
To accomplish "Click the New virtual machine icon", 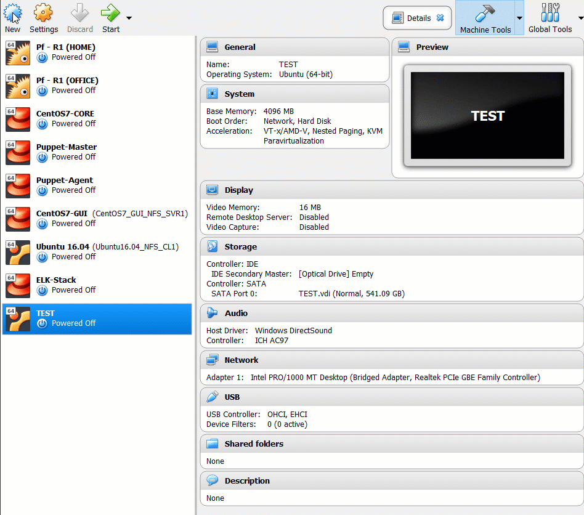I will point(13,13).
